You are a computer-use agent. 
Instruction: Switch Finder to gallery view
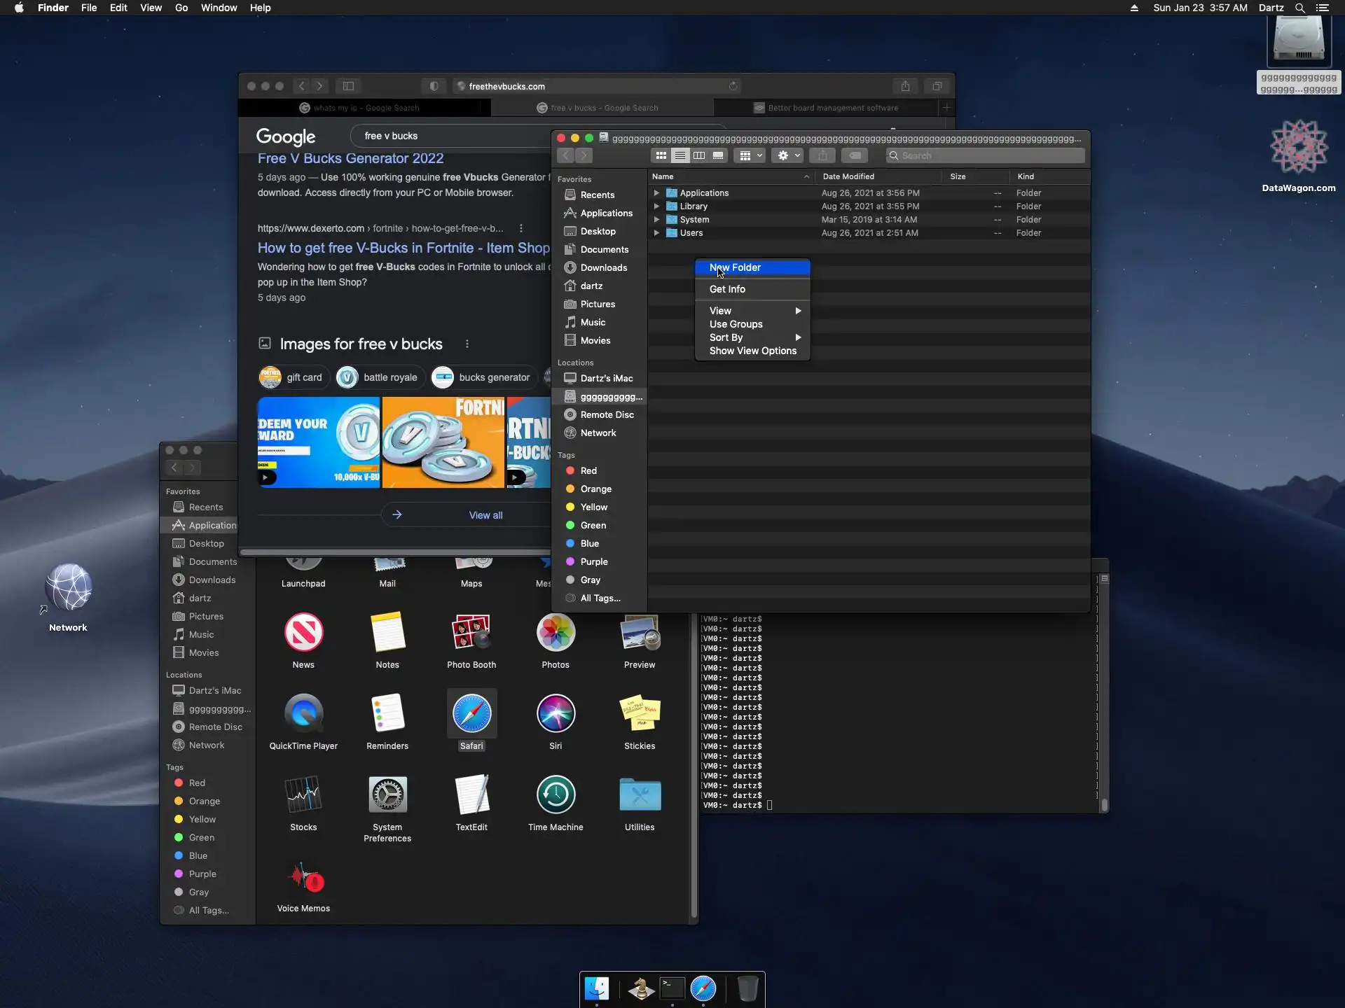click(718, 155)
